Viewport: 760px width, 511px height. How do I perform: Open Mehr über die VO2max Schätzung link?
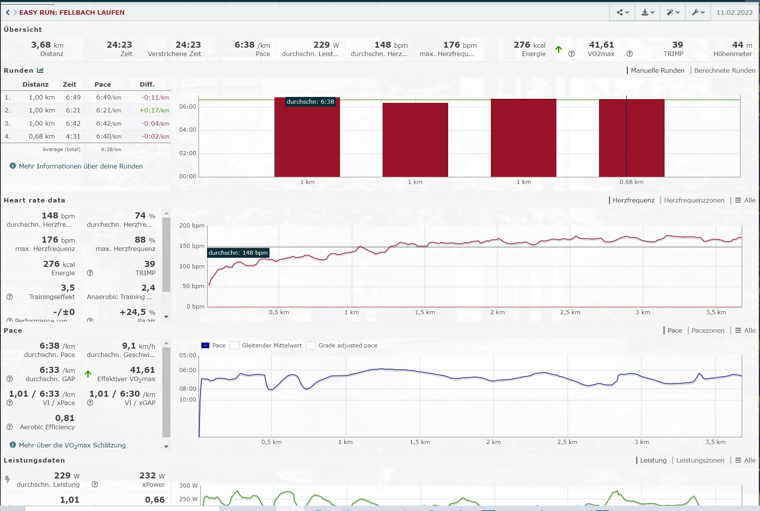click(x=72, y=445)
